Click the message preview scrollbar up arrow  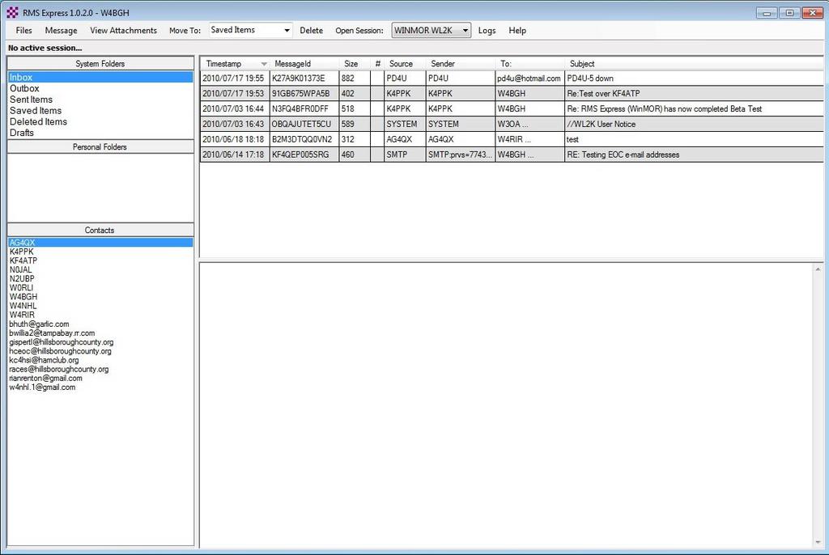coord(818,269)
